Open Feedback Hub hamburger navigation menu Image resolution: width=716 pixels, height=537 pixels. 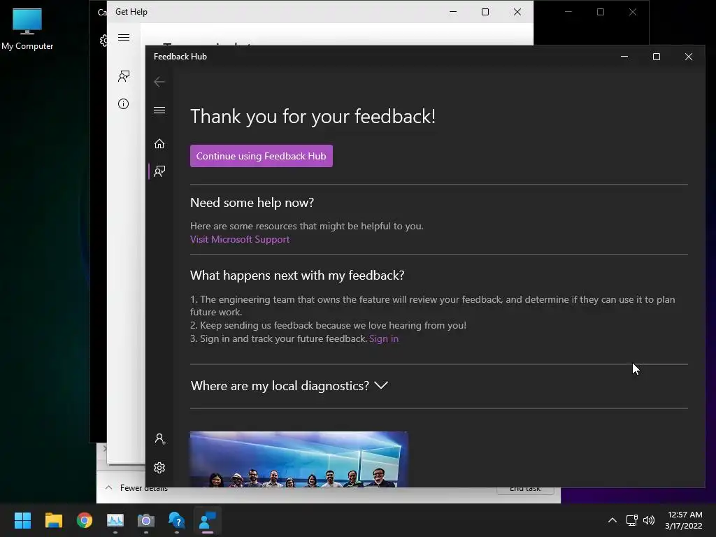pos(159,110)
